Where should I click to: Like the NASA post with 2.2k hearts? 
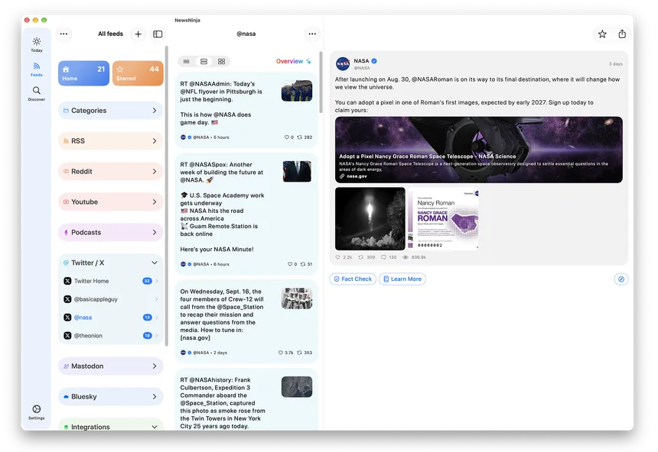pyautogui.click(x=344, y=257)
